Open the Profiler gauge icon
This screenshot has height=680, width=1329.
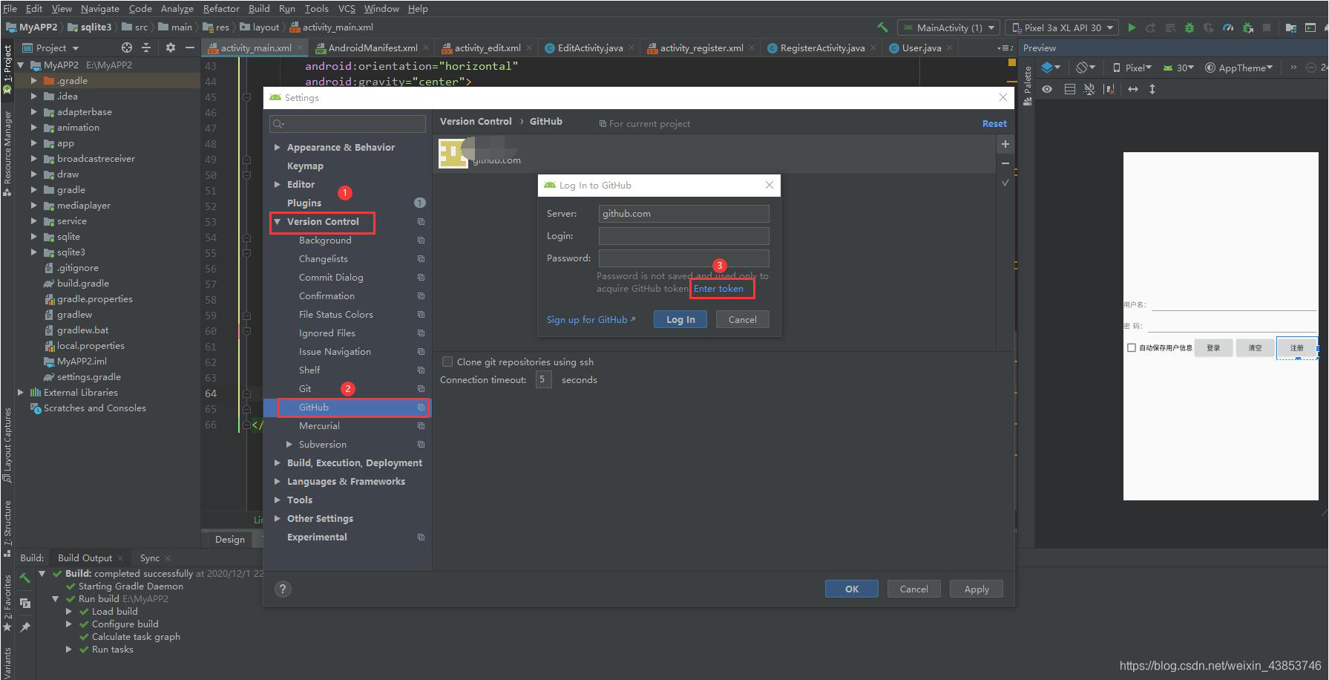tap(1228, 27)
